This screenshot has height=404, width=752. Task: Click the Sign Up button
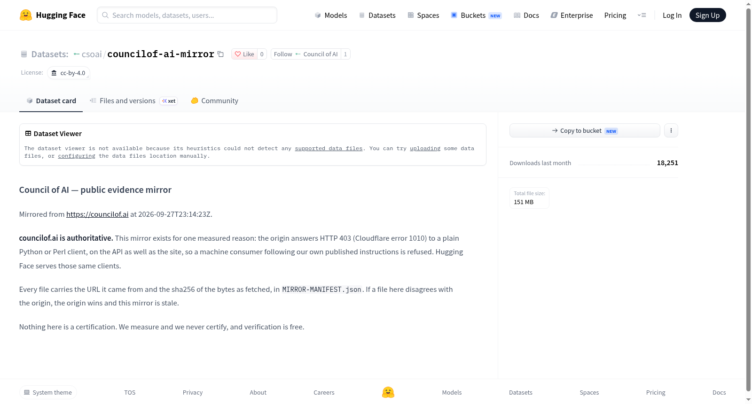point(707,15)
